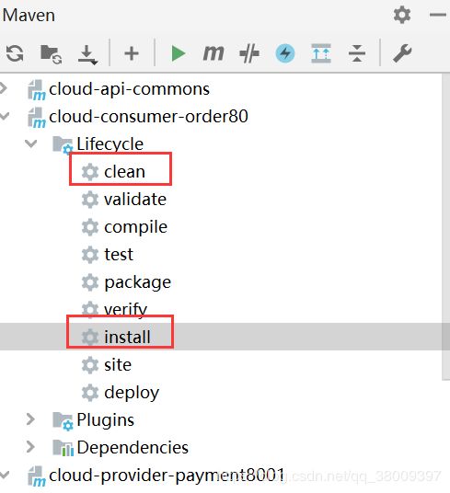The width and height of the screenshot is (450, 493).
Task: Select compile lifecycle phase
Action: [135, 227]
